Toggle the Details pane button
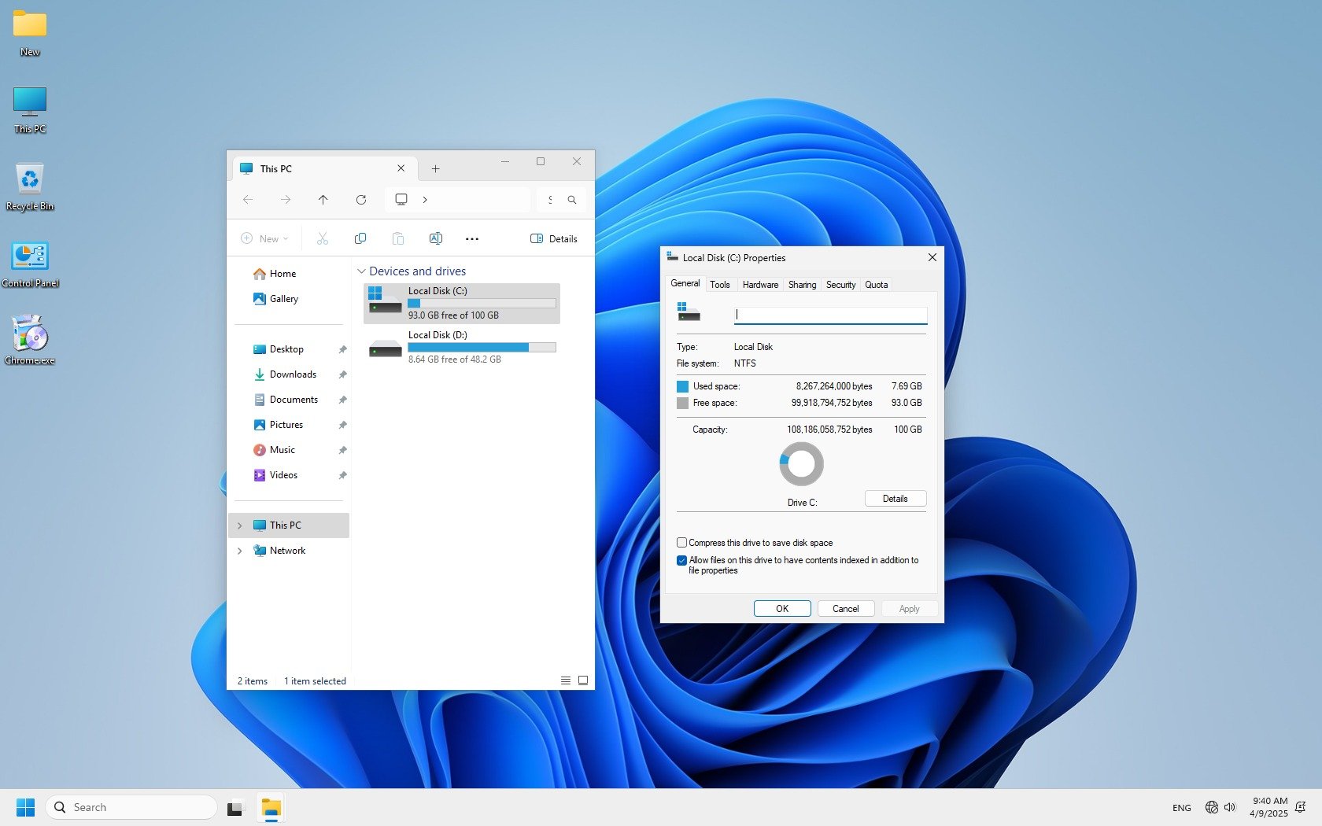Screen dimensions: 1322x826 click(554, 238)
